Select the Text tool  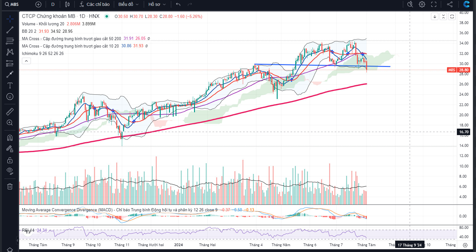(x=10, y=85)
